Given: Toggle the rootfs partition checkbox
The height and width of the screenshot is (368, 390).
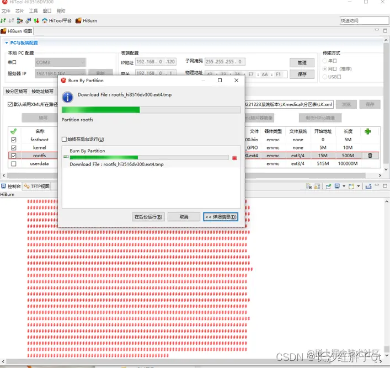Looking at the screenshot, I should click(x=14, y=156).
